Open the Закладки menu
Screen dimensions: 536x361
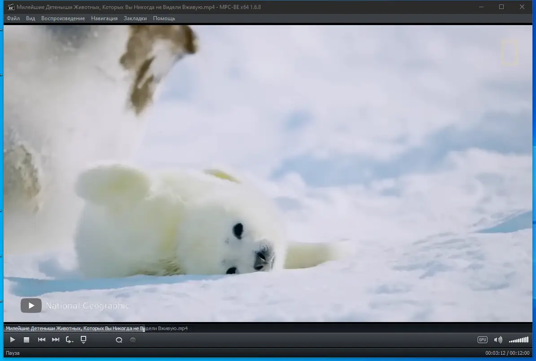pyautogui.click(x=135, y=18)
